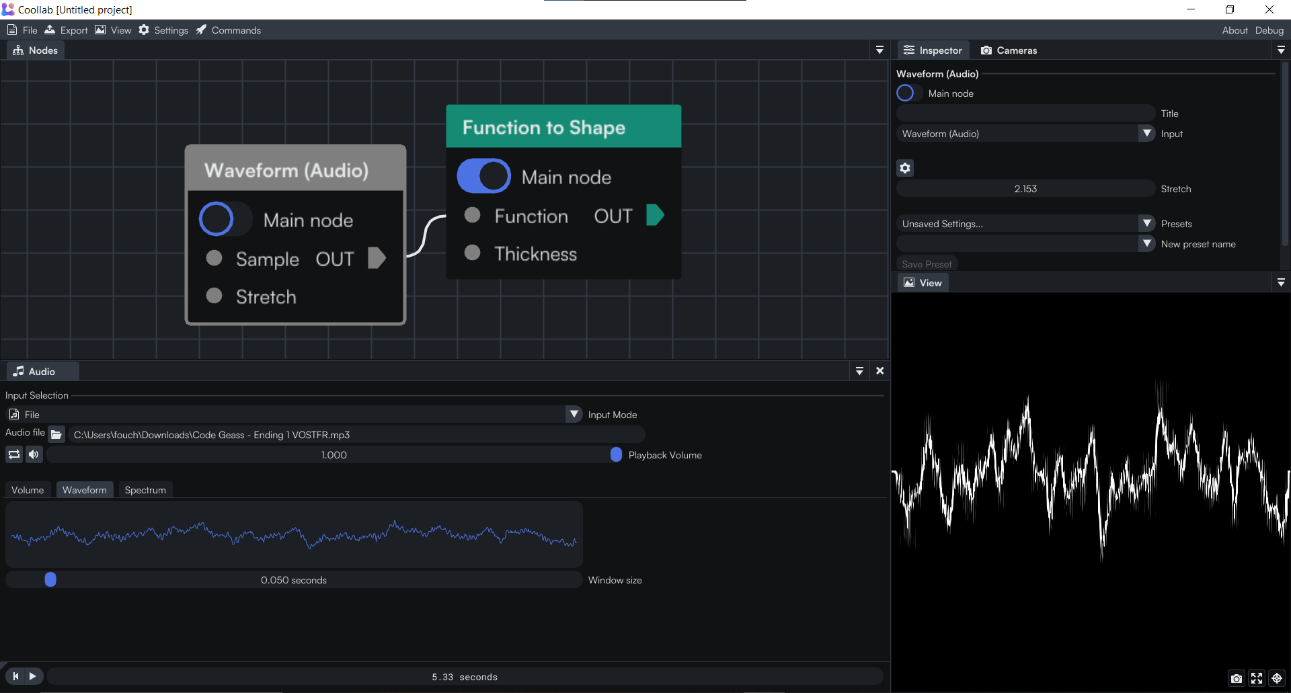Image resolution: width=1291 pixels, height=693 pixels.
Task: Click the Inspector tab's sliders icon
Action: click(x=909, y=50)
